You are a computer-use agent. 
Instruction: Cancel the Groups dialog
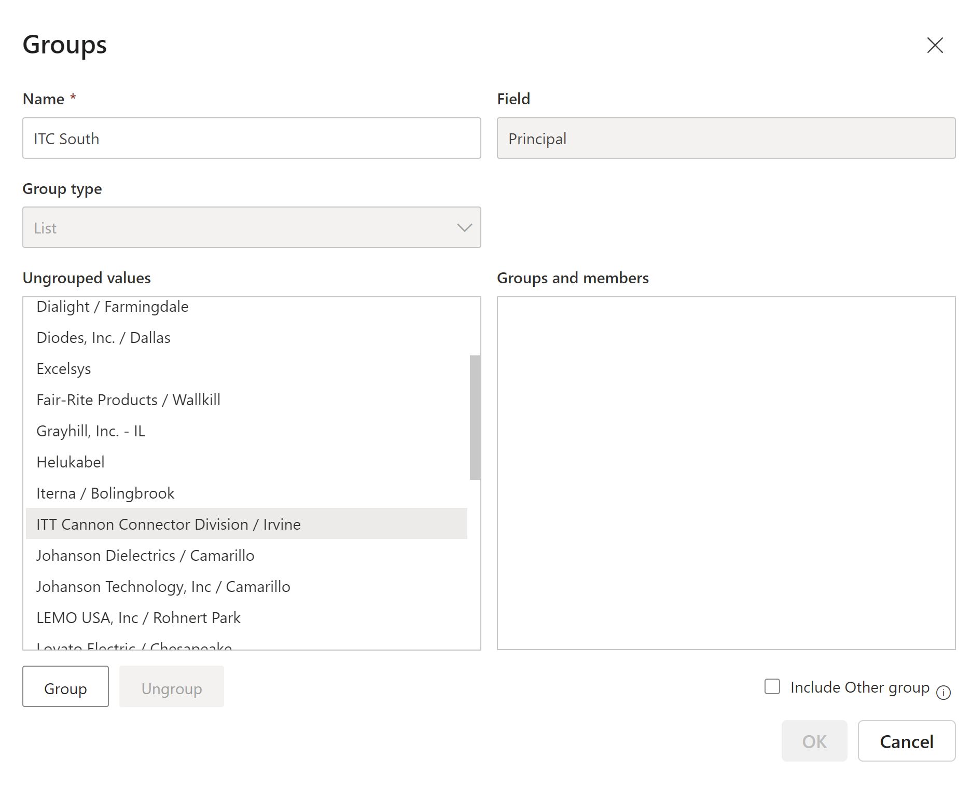point(906,741)
